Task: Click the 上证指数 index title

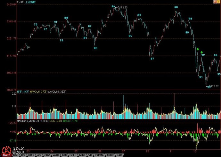Action: point(31,2)
